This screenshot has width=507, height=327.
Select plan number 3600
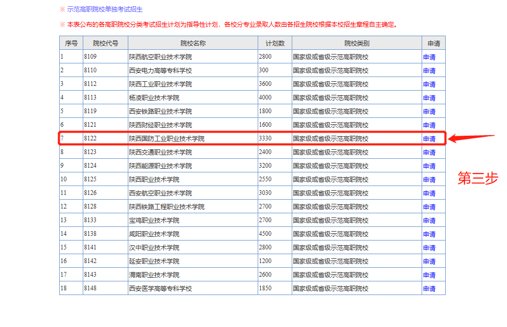[265, 84]
